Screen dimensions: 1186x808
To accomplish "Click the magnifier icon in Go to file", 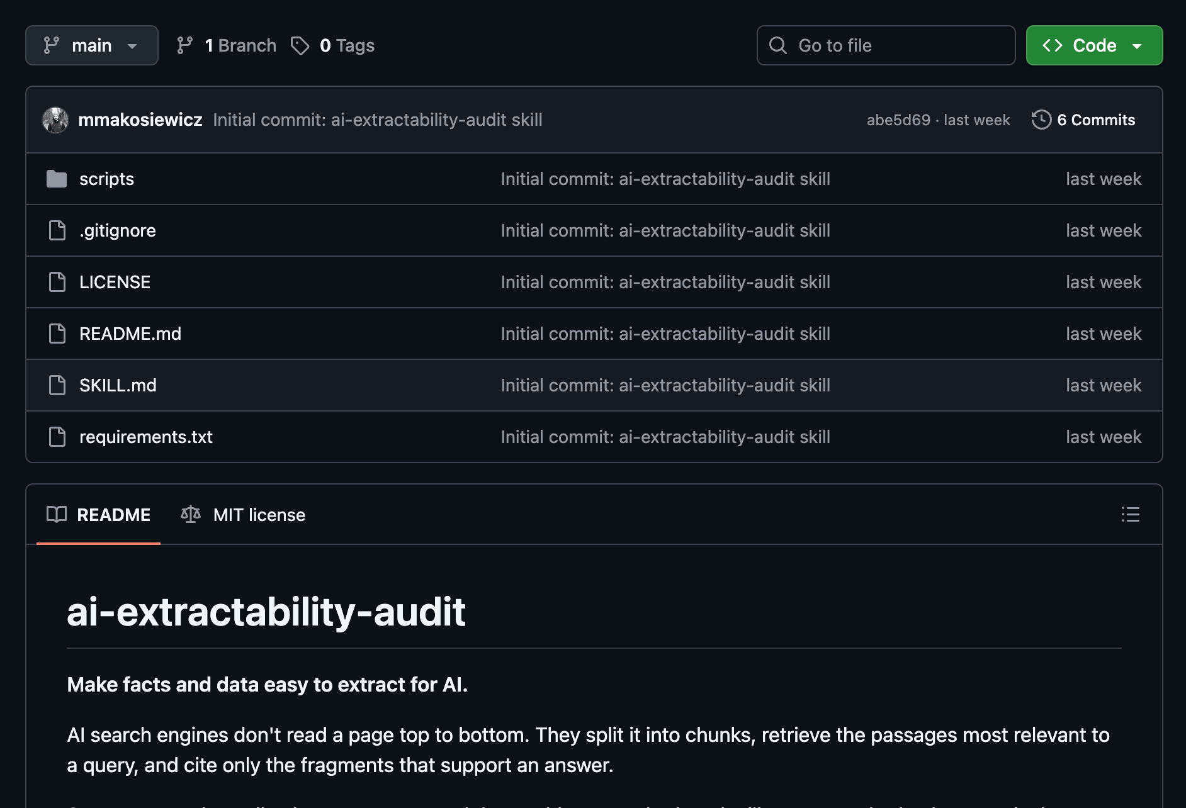I will pos(778,45).
